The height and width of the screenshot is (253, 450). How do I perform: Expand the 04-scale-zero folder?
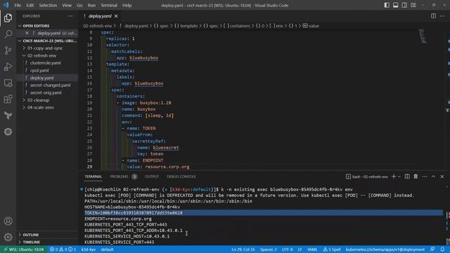click(x=41, y=108)
